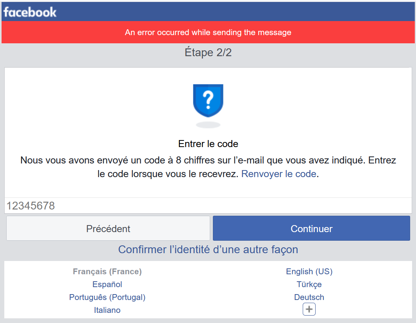Click the Facebook logo in header

click(x=30, y=12)
